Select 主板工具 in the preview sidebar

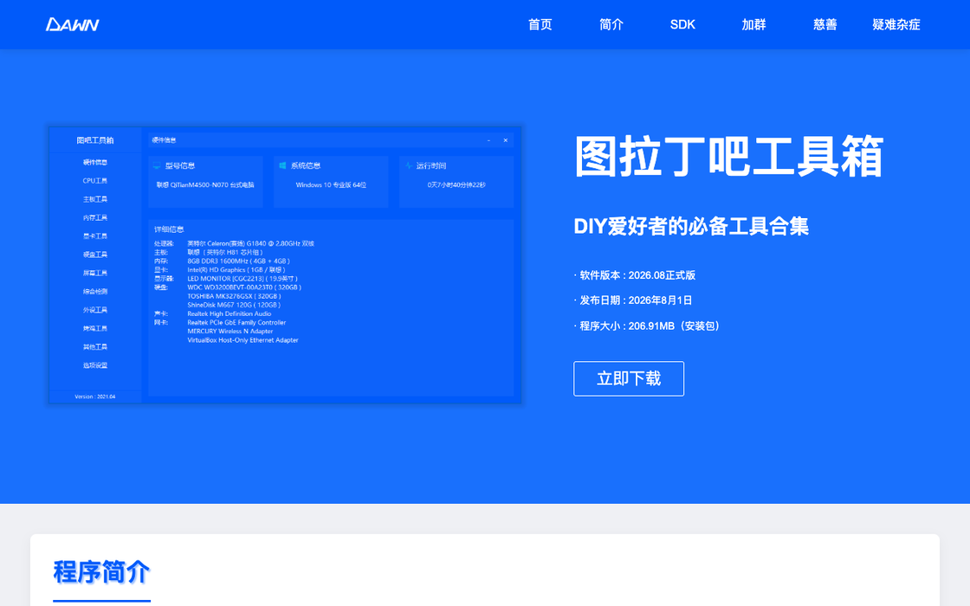95,200
